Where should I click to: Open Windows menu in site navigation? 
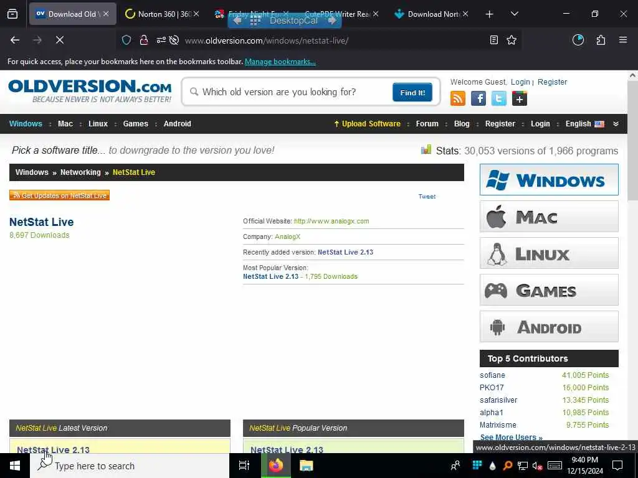point(26,124)
